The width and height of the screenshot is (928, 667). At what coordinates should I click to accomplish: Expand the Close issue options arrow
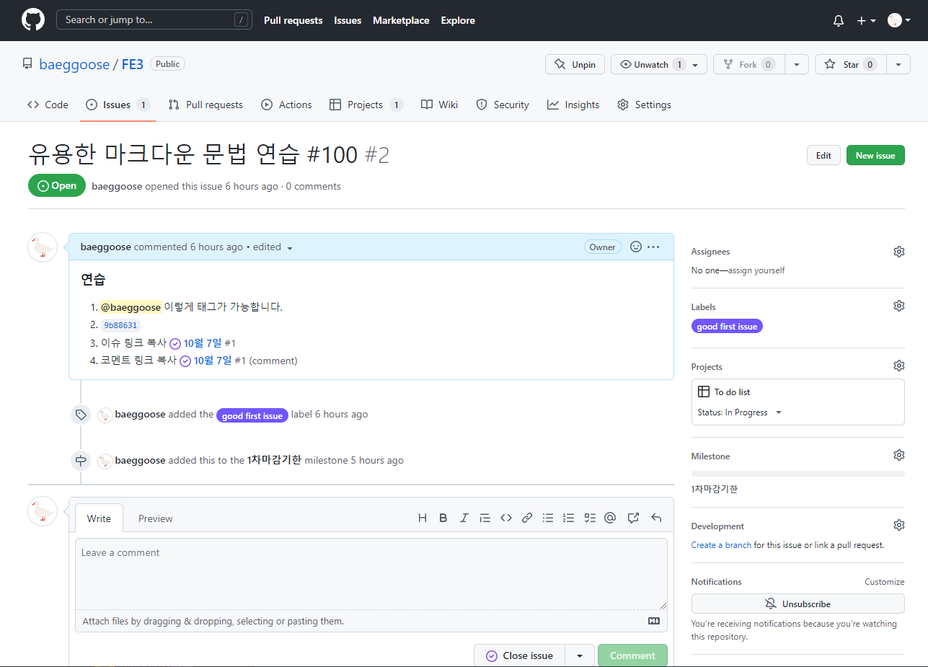click(x=580, y=655)
